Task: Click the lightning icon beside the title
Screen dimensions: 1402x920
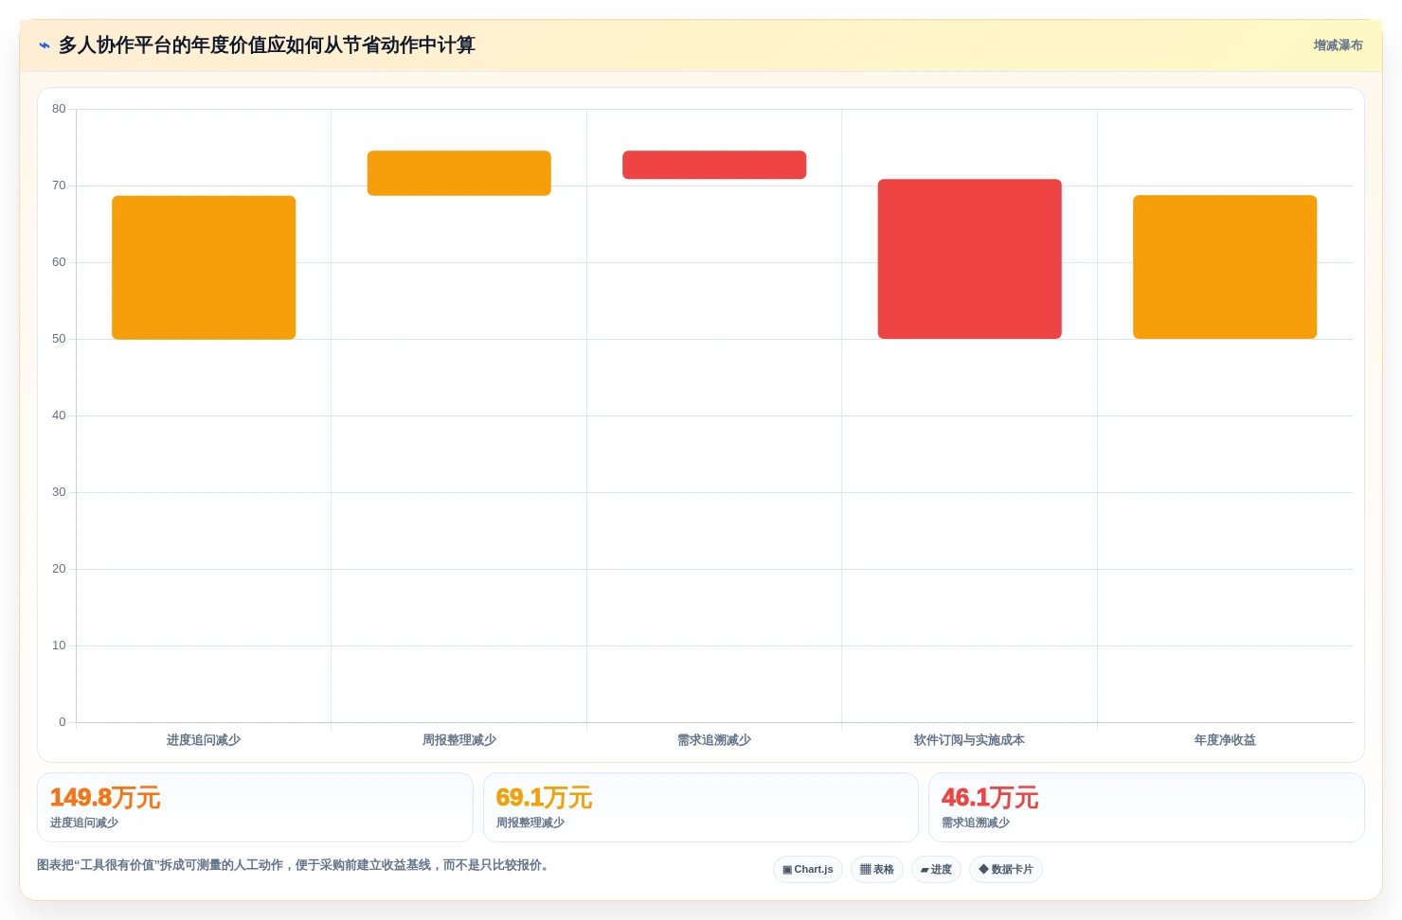Action: pyautogui.click(x=44, y=45)
